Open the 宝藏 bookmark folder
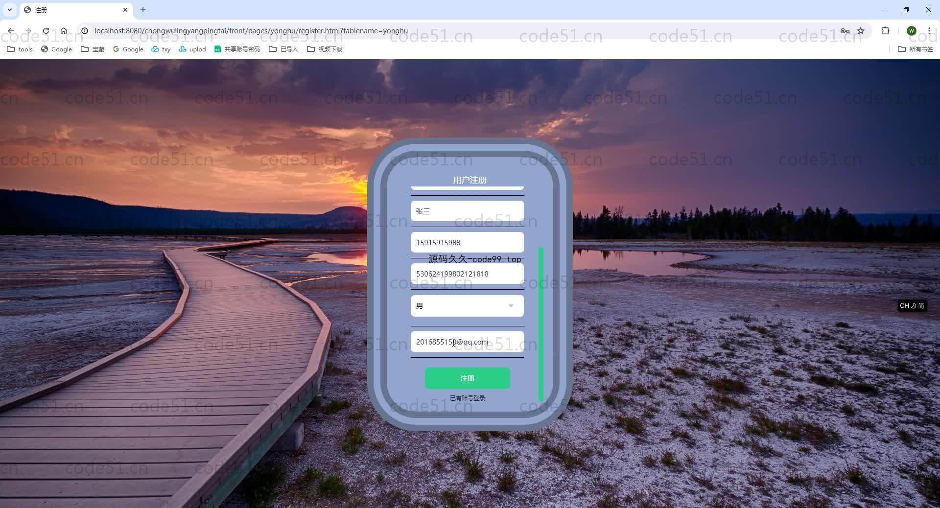This screenshot has width=940, height=508. [x=93, y=49]
